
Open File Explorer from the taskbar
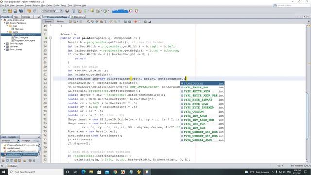pos(91,172)
